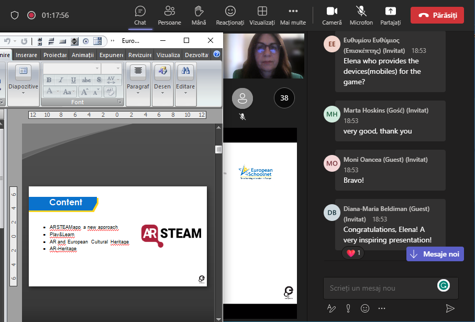The width and height of the screenshot is (475, 322).
Task: Jump to new messages via Mesaje noi
Action: pos(435,254)
